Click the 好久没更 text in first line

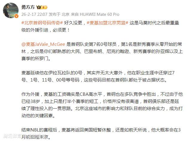click(x=73, y=23)
